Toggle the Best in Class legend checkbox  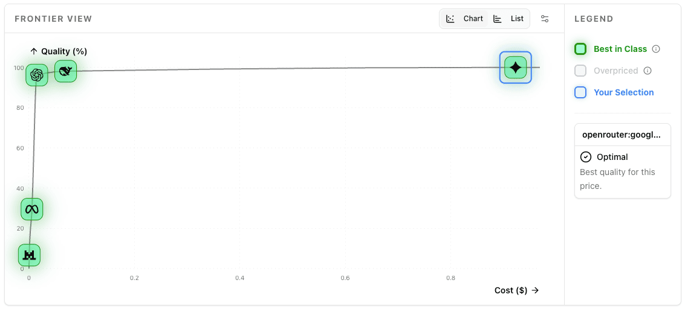point(580,49)
